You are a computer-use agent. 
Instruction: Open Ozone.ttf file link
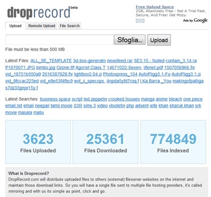click(66, 68)
